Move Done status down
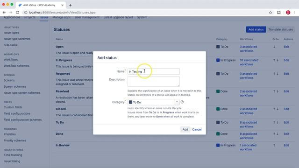Viewport: 299px width, 168px height. pos(278,134)
